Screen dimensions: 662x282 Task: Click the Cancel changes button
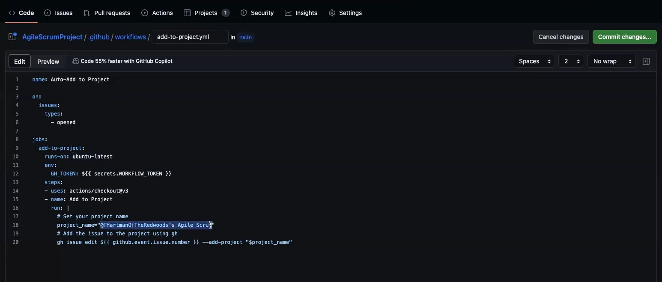coord(561,37)
